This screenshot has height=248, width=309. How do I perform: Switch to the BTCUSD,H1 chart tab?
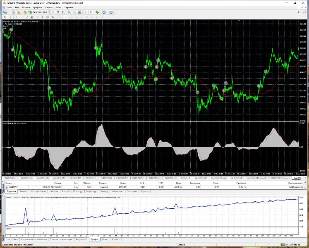pos(91,178)
